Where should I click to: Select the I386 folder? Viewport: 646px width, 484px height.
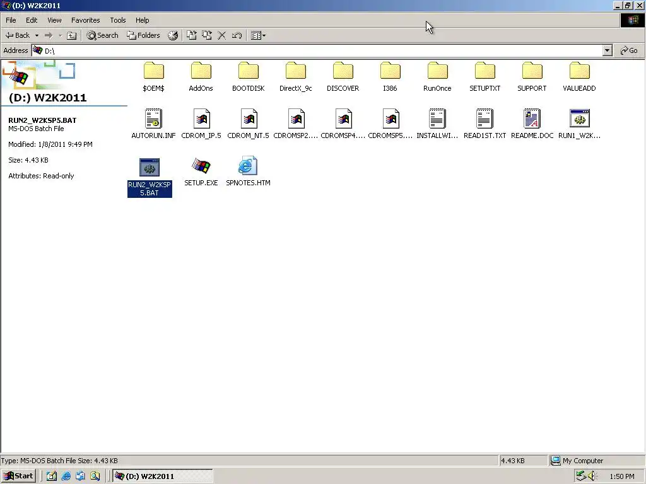tap(390, 78)
